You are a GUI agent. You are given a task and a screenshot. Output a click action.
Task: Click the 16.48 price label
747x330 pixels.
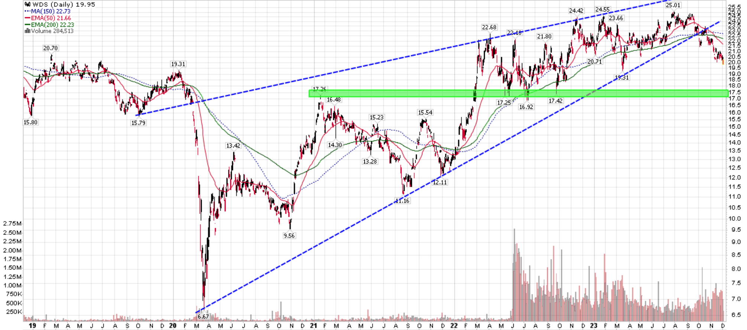coord(334,100)
